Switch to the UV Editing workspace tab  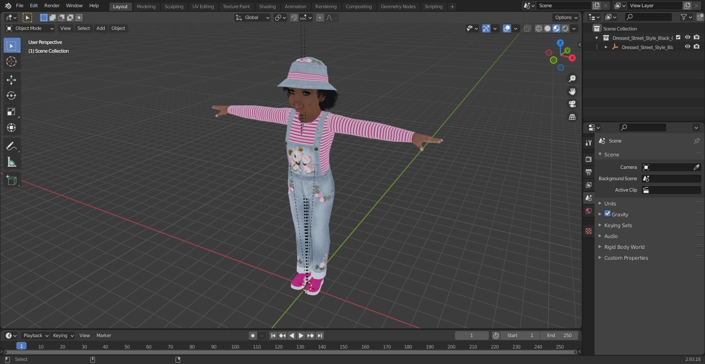(203, 7)
